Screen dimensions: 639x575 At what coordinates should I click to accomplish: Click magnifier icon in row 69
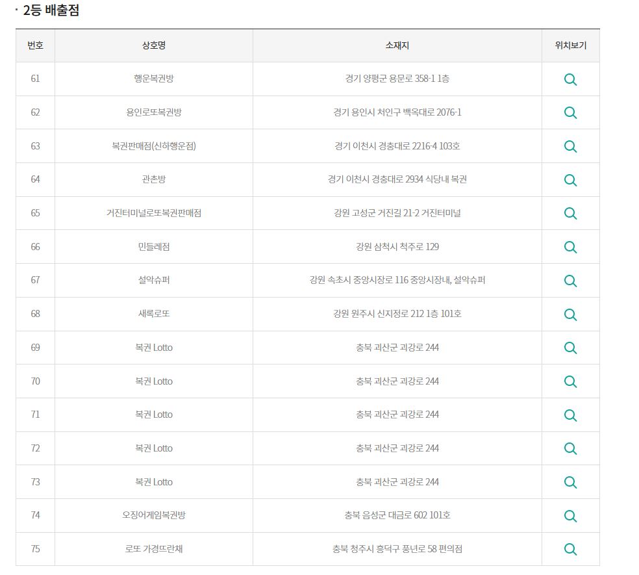pyautogui.click(x=570, y=348)
